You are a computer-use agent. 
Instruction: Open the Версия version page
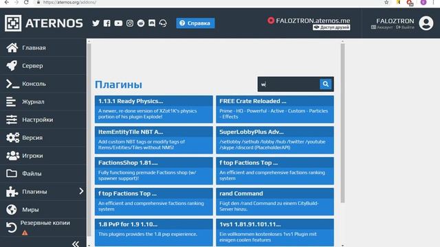43,137
